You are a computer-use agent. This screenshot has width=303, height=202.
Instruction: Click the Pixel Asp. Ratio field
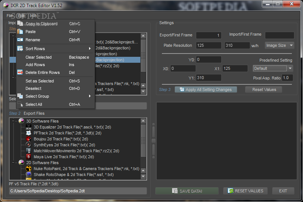287,78
